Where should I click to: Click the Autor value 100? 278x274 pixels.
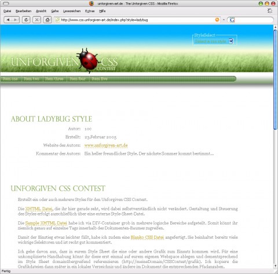(x=88, y=129)
